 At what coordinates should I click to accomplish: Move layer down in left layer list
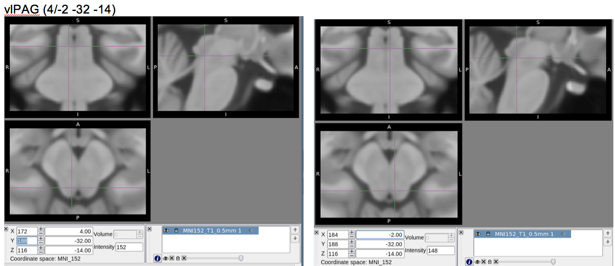tap(295, 238)
